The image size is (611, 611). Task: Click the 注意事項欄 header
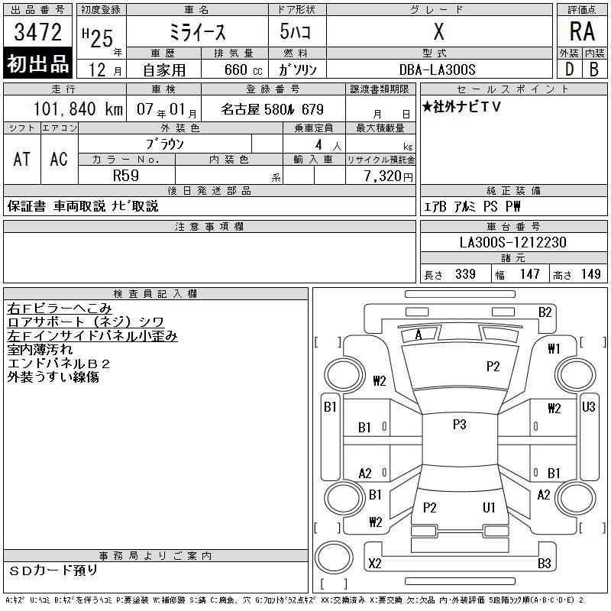pos(209,226)
